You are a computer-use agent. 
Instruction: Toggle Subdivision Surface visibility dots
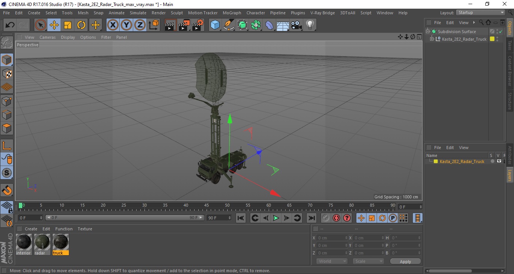point(497,32)
